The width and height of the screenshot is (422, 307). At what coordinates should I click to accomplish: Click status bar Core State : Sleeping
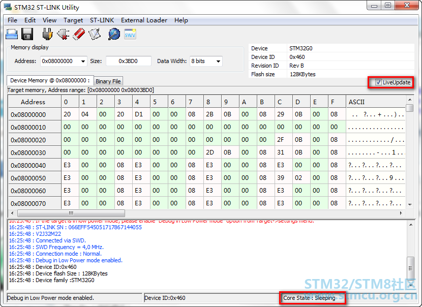coord(309,298)
